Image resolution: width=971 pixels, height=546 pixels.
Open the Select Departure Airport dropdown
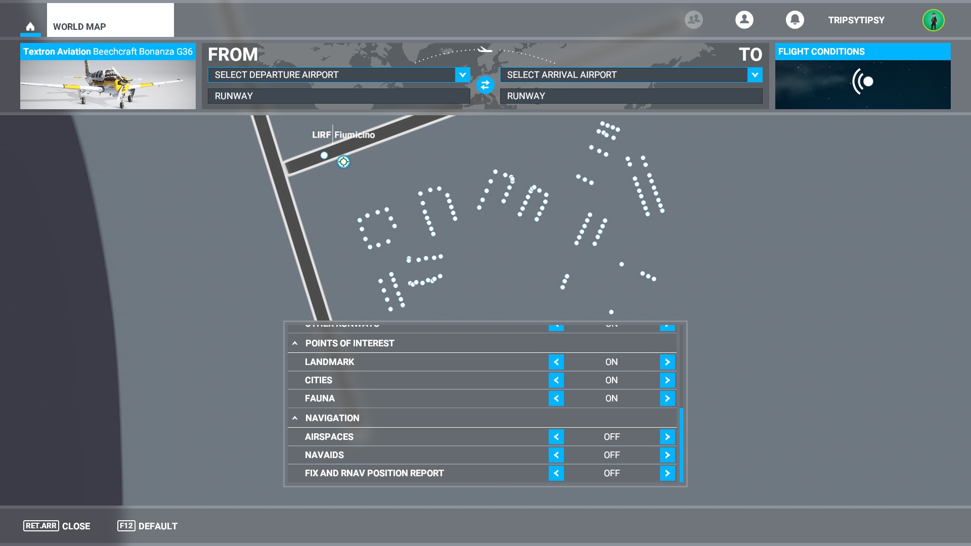pos(461,75)
